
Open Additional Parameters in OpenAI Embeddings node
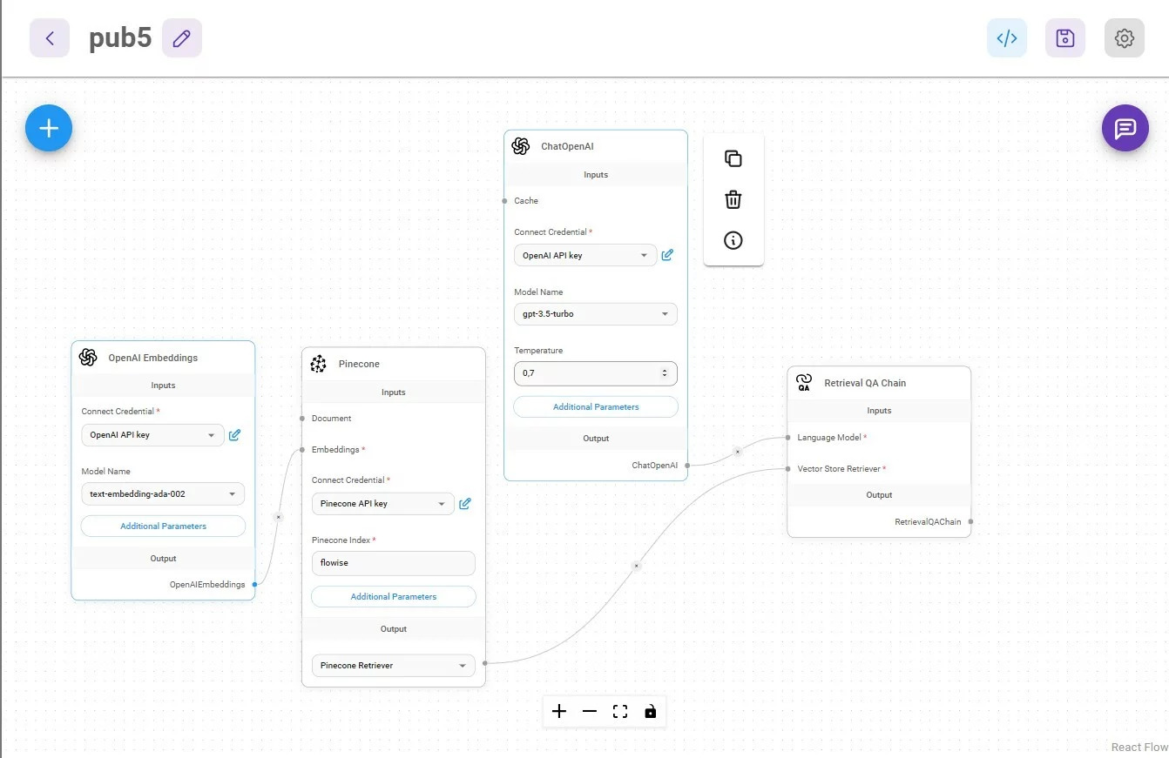click(163, 527)
